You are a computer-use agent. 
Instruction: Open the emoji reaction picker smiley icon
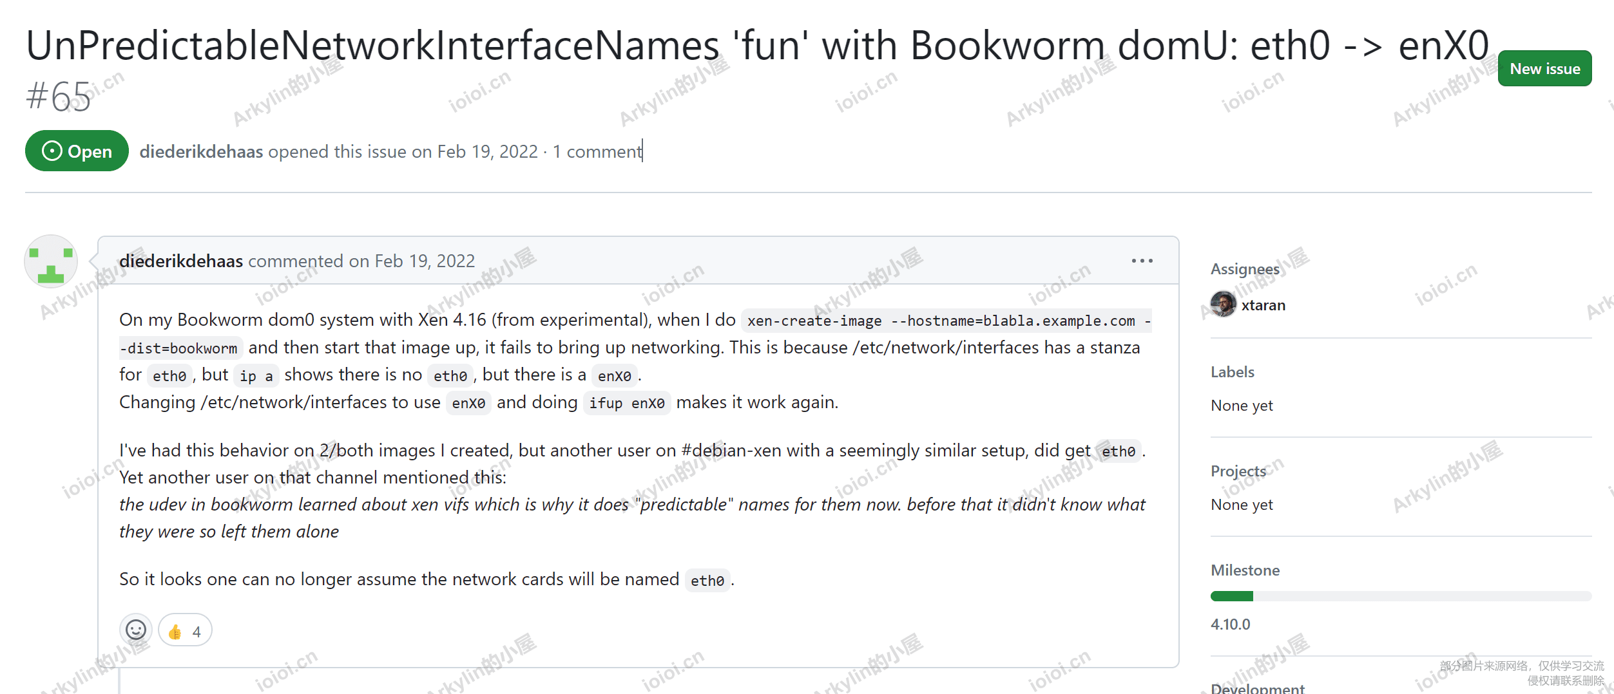[x=136, y=630]
